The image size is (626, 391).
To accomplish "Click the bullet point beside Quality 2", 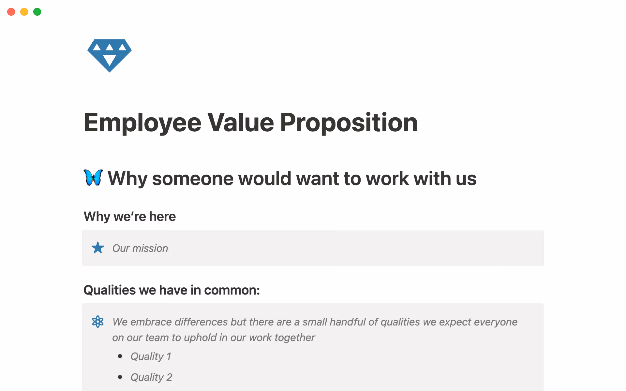I will coord(120,377).
